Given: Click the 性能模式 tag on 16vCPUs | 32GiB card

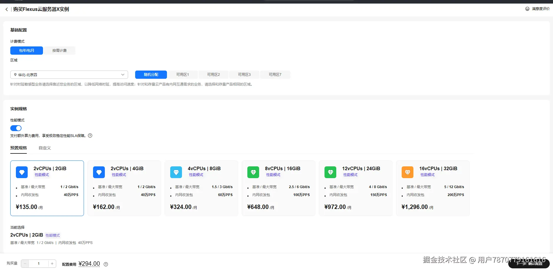Looking at the screenshot, I should point(428,175).
